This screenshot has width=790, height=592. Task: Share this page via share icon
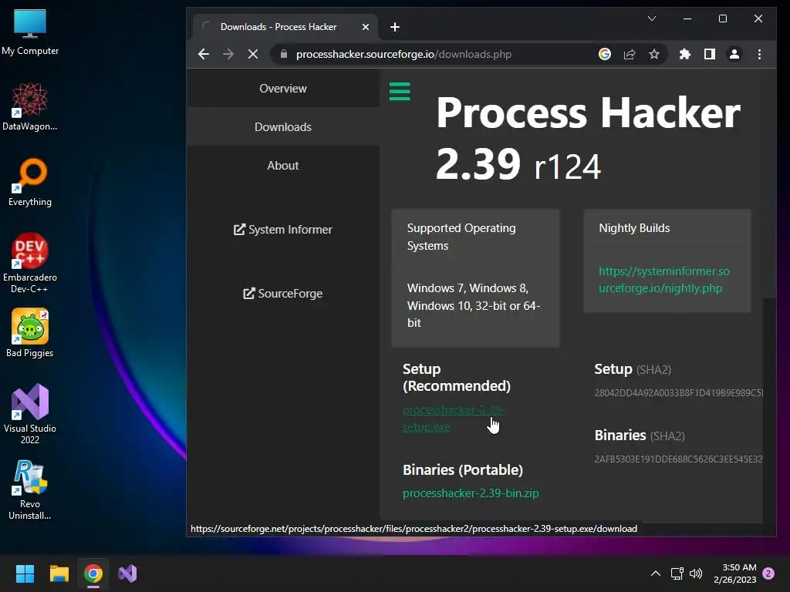coord(630,55)
